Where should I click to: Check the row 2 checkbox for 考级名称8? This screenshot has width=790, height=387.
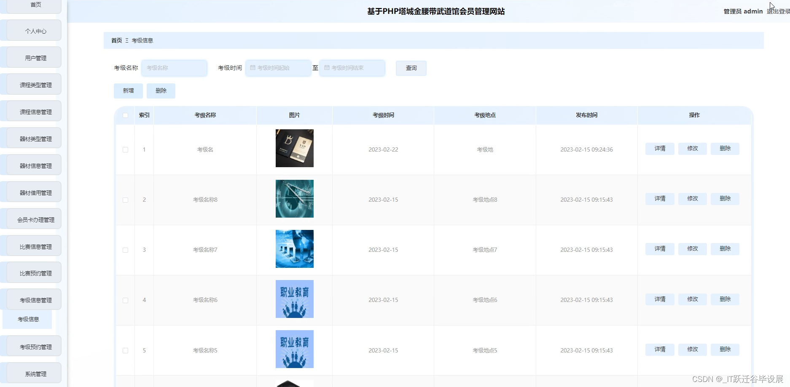(x=125, y=200)
